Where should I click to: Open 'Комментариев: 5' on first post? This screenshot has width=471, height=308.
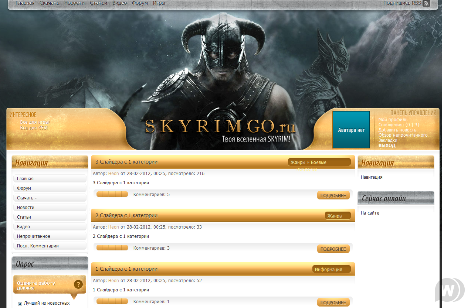152,195
